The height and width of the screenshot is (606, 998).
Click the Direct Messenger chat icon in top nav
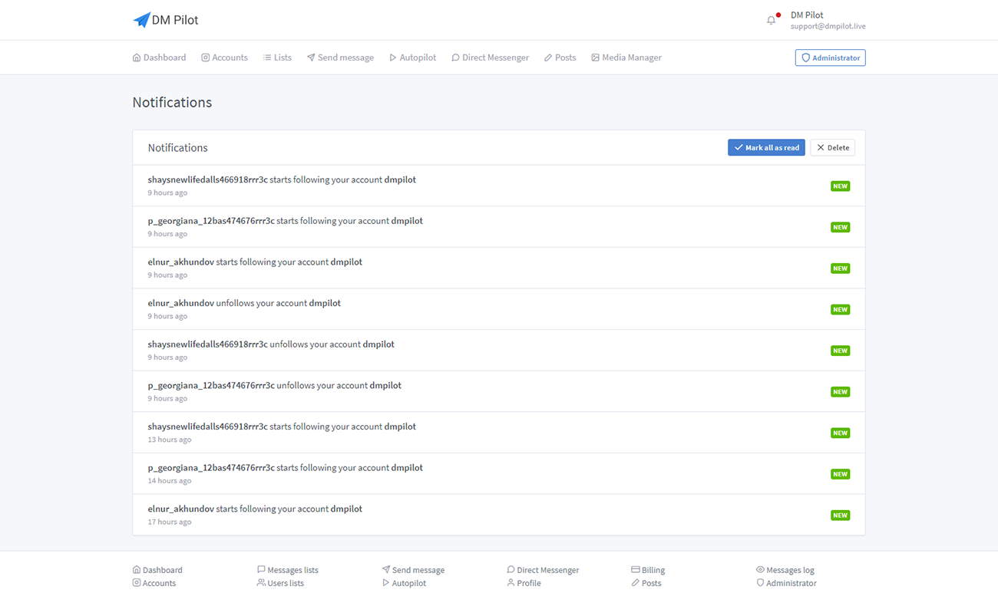pos(455,58)
